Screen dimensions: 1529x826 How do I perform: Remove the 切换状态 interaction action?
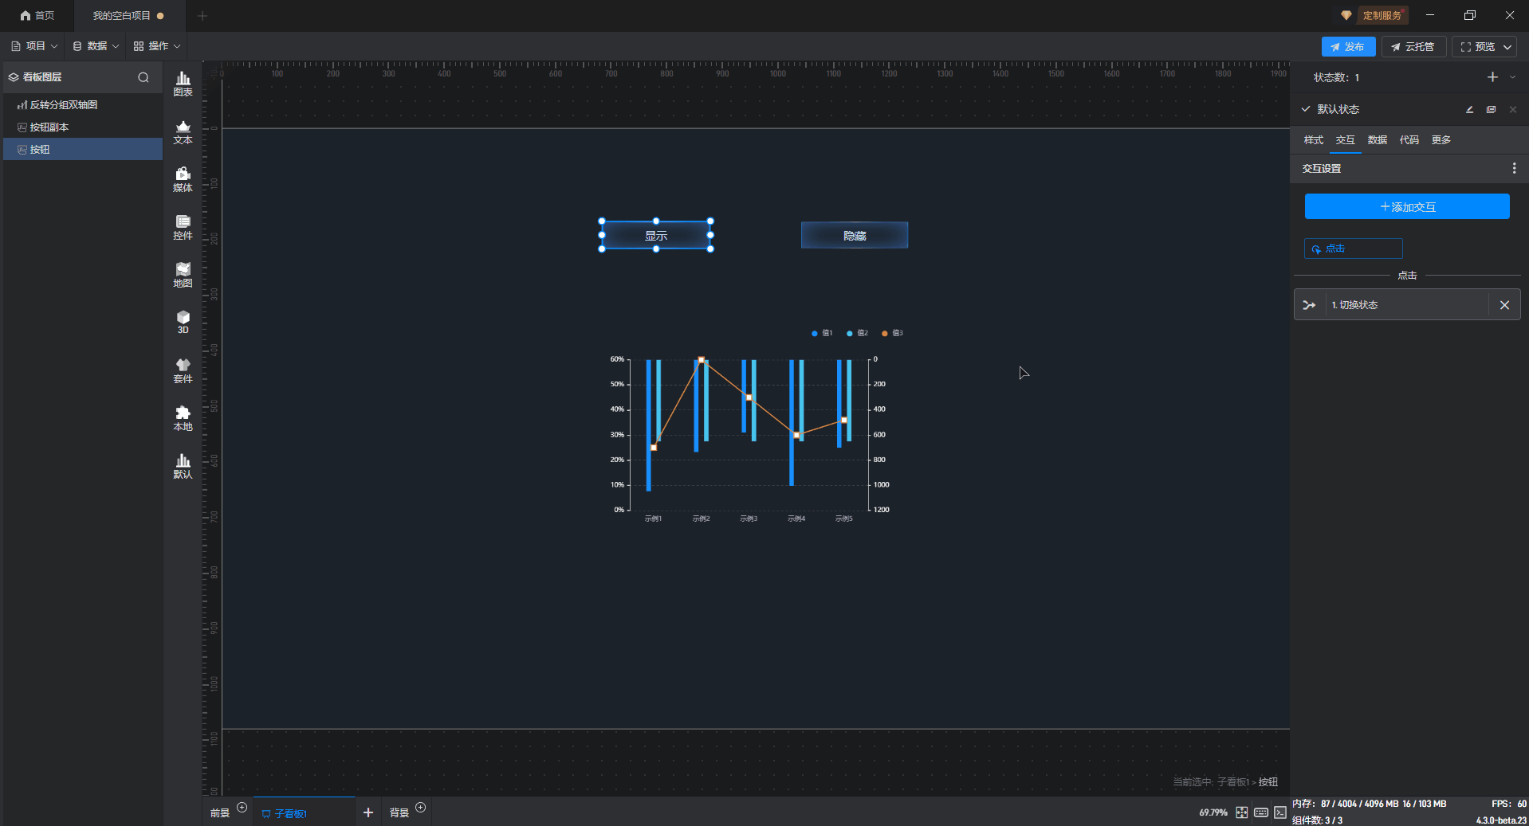(x=1504, y=305)
